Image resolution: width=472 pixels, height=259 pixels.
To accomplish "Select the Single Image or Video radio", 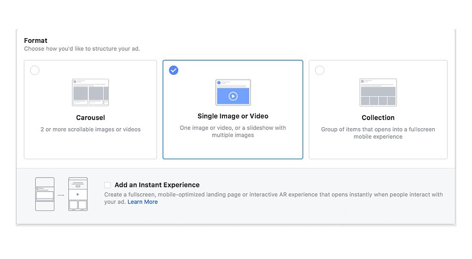I will [x=174, y=71].
